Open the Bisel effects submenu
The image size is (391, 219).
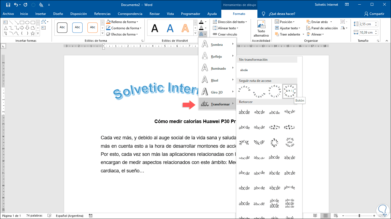[x=217, y=80]
